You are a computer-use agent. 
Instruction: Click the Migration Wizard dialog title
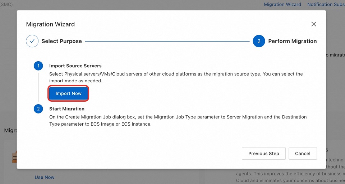click(50, 24)
